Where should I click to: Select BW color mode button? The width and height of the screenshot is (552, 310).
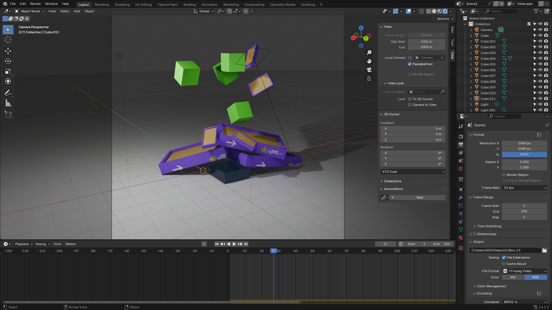(x=513, y=277)
